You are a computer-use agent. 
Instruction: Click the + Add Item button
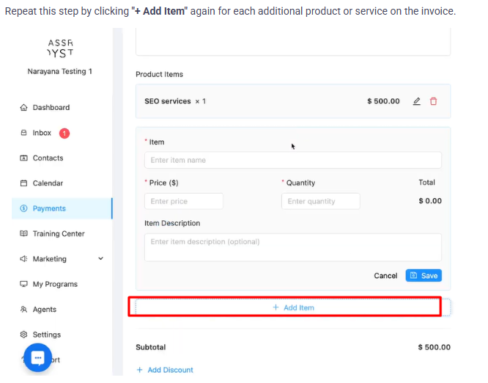[293, 307]
